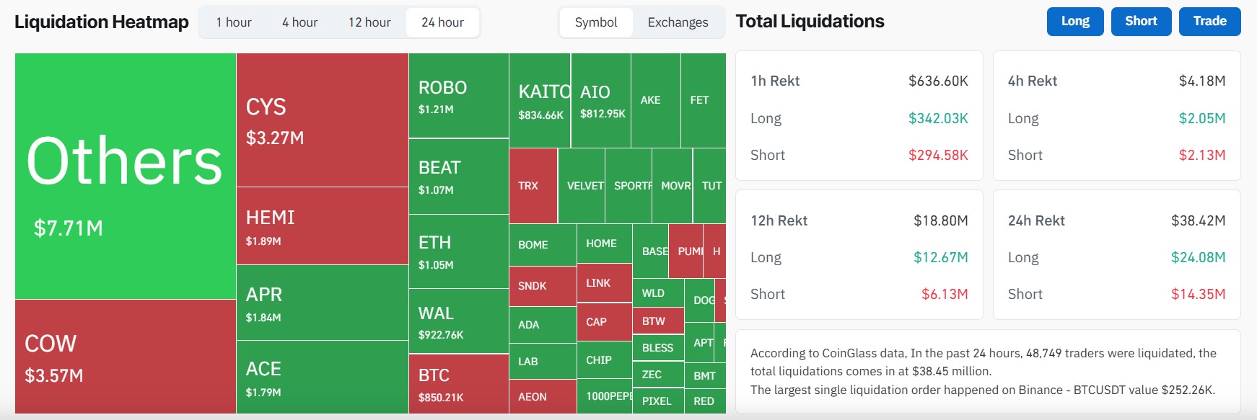Select the 1 hour timeframe
Viewport: 1257px width, 420px height.
234,22
